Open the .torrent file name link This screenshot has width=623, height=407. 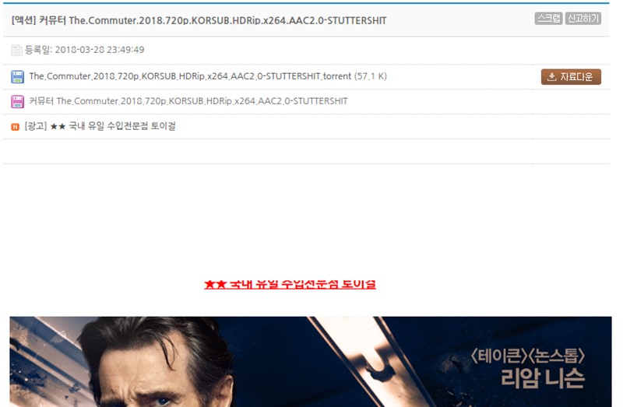tap(190, 76)
